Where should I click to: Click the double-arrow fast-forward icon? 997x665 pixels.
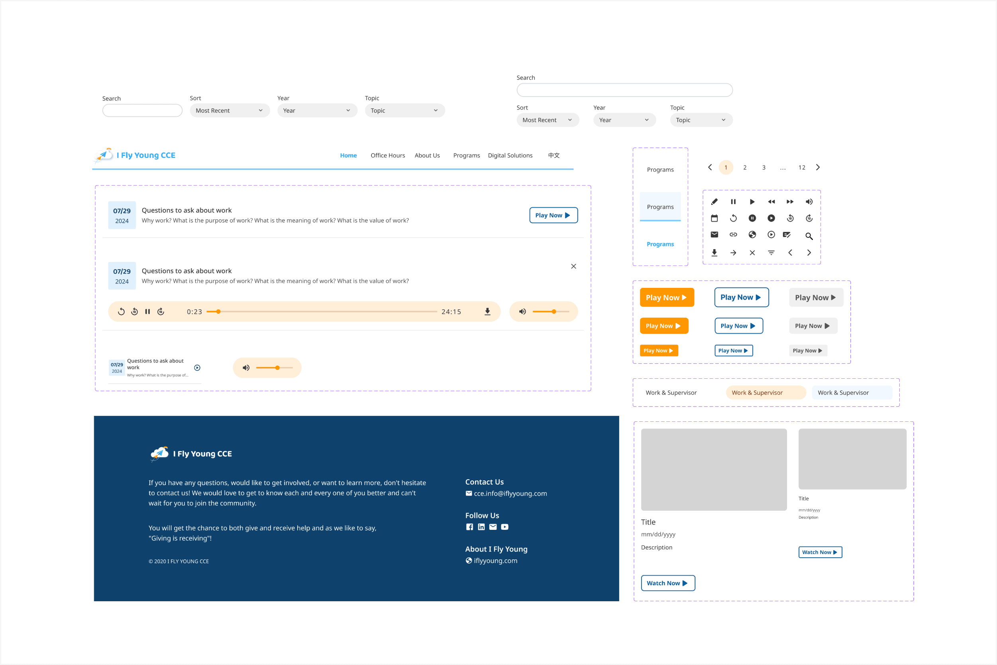point(790,201)
